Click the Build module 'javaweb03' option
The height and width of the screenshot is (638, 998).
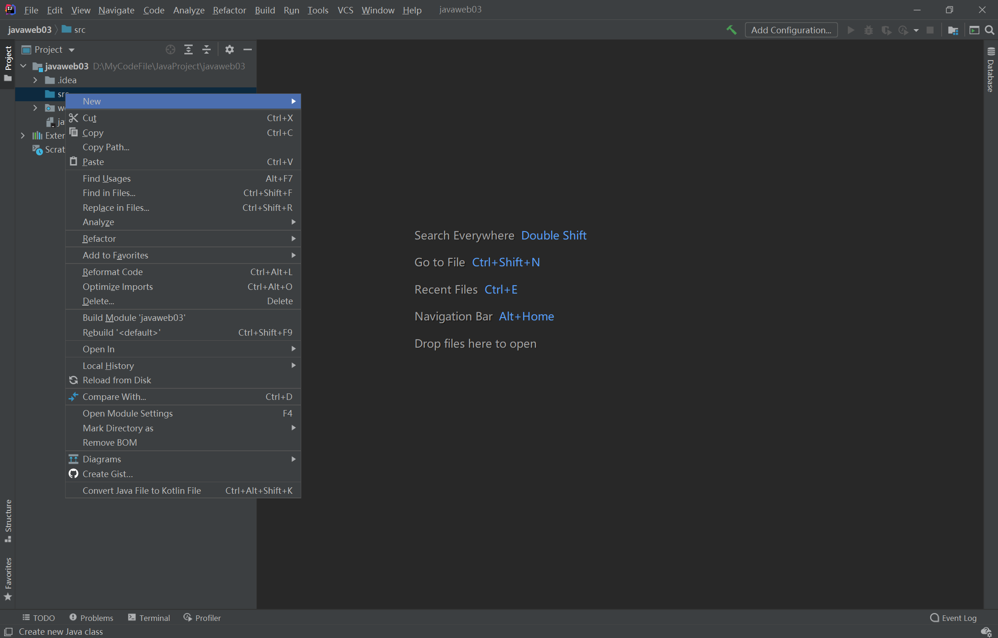tap(134, 317)
